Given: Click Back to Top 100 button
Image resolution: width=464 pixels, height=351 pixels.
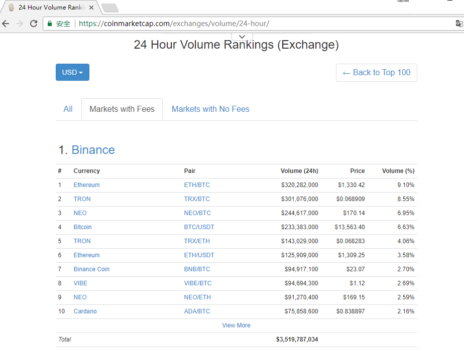Looking at the screenshot, I should point(377,73).
